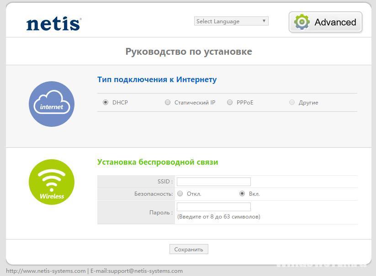Open the Select Language dropdown
This screenshot has height=276, width=376.
pos(231,21)
